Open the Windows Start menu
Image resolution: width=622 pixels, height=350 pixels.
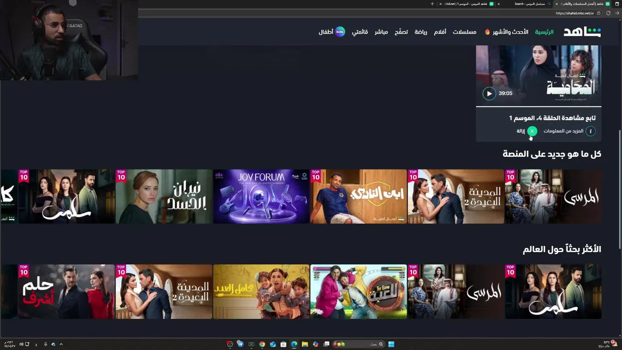point(391,344)
